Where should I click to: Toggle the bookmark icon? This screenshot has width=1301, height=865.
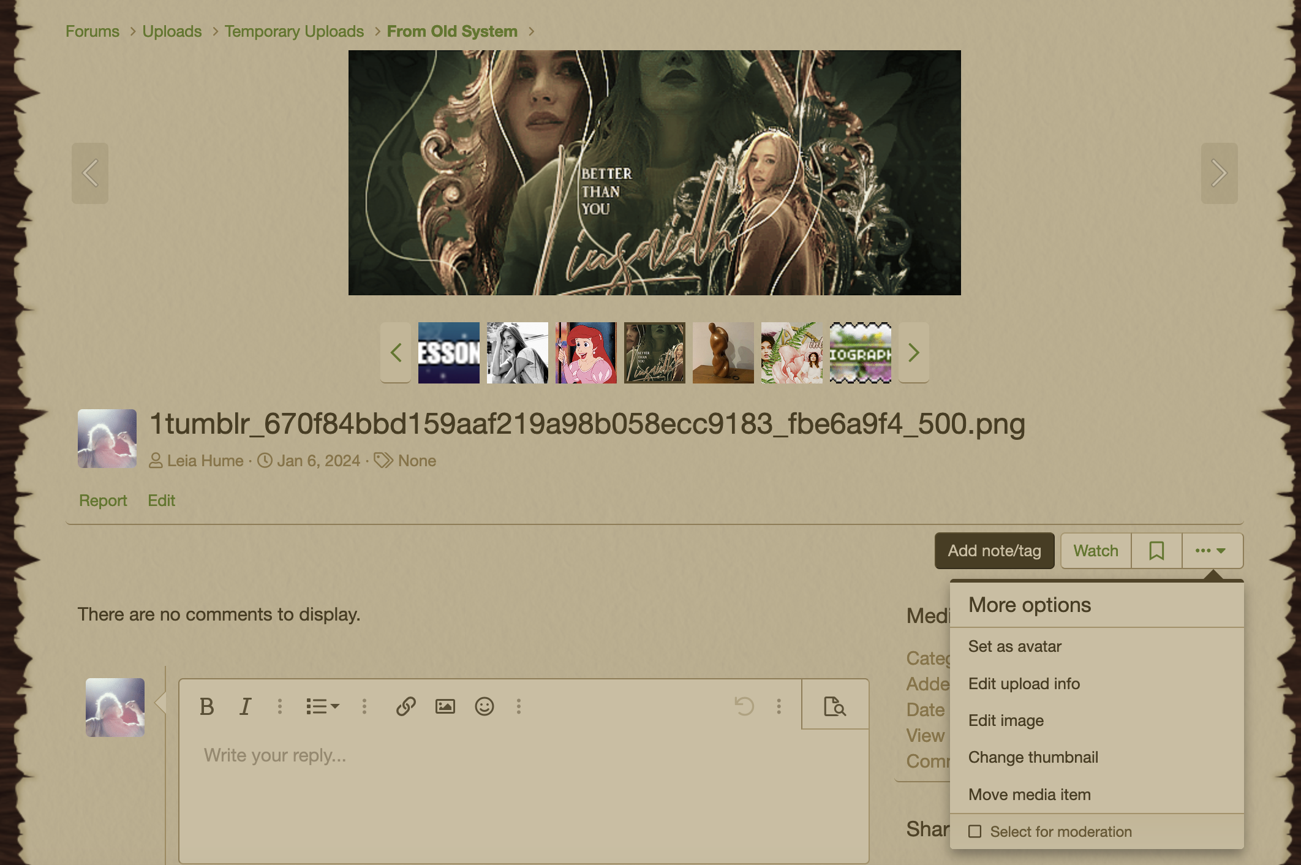(x=1156, y=550)
